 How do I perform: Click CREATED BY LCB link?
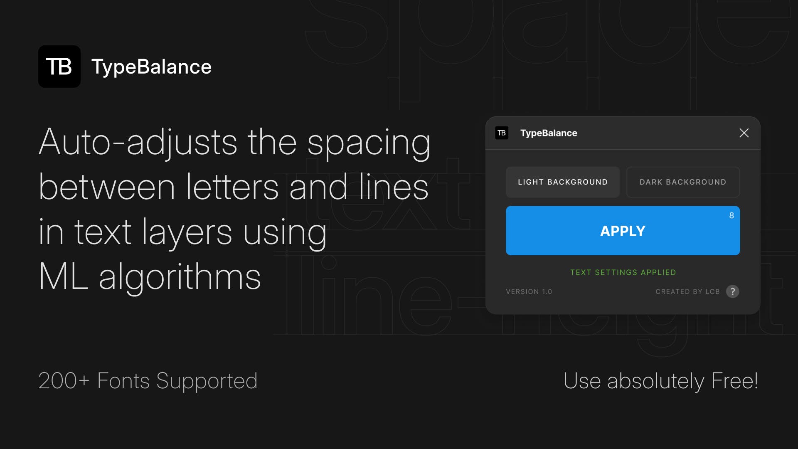(687, 291)
